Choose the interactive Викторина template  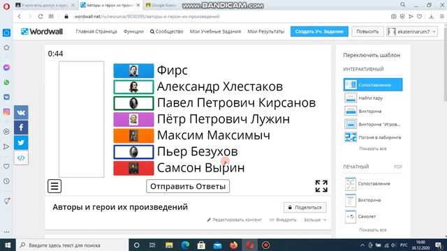(373, 111)
